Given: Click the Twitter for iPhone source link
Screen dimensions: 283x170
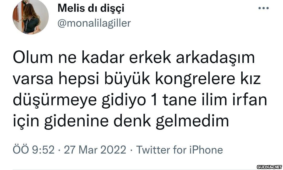Looking at the screenshot, I should (x=179, y=150).
